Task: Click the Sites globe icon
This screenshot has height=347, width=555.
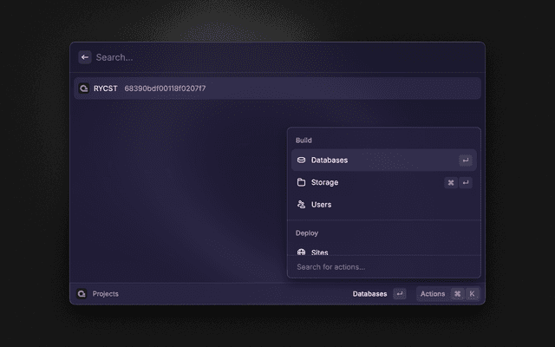Action: (301, 252)
